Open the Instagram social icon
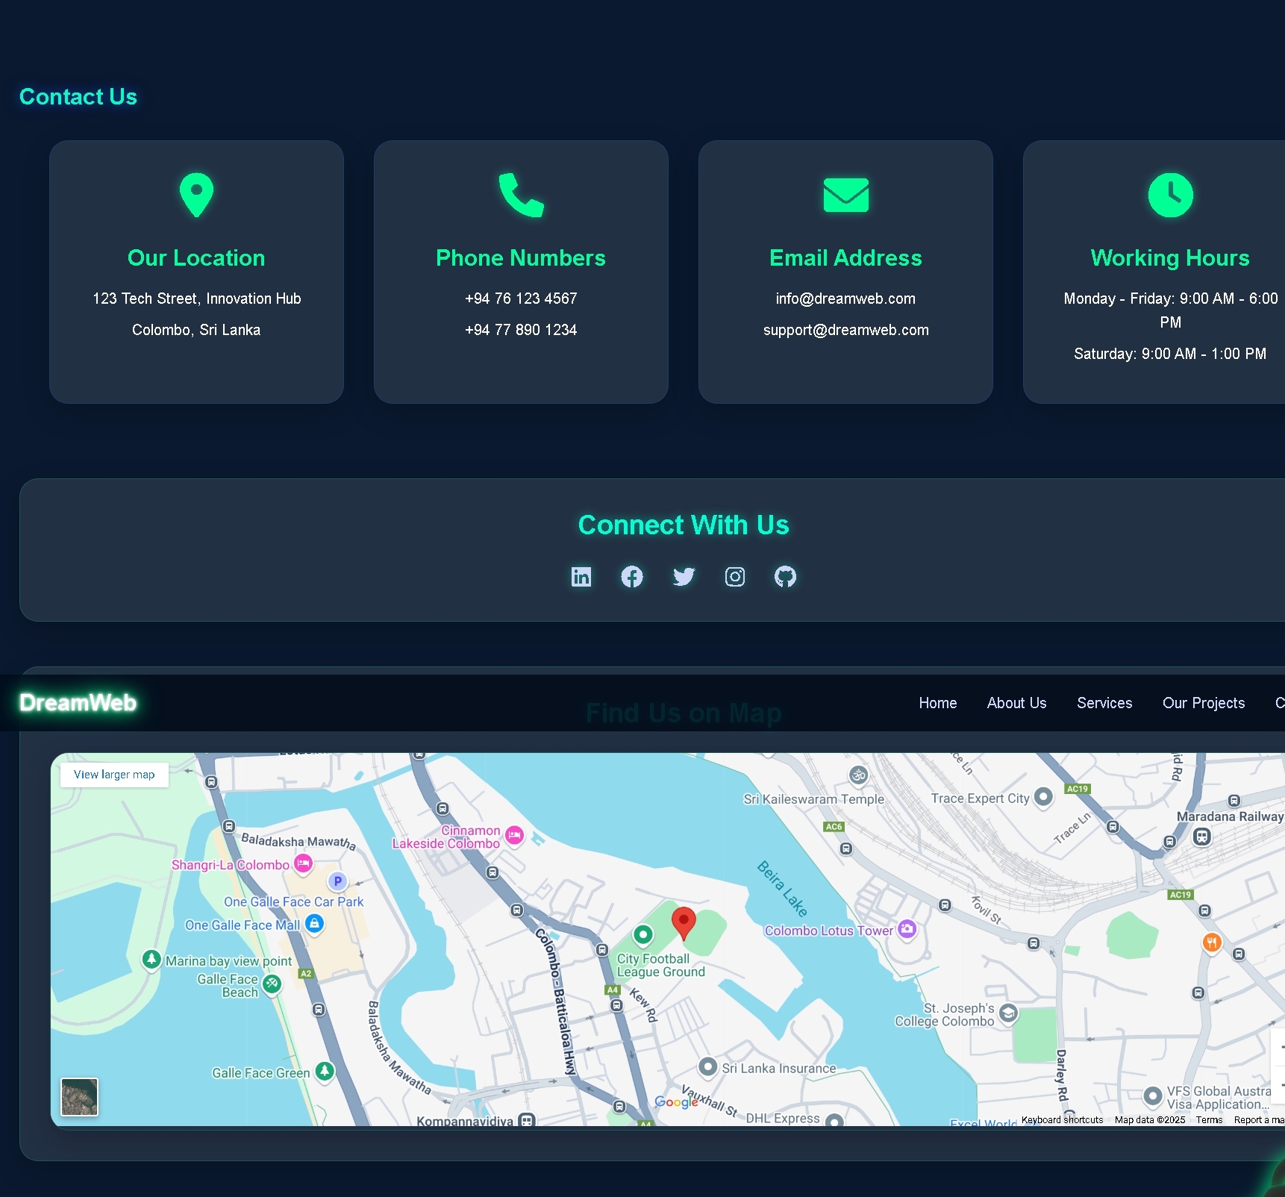Screen dimensions: 1285x1197 [734, 576]
